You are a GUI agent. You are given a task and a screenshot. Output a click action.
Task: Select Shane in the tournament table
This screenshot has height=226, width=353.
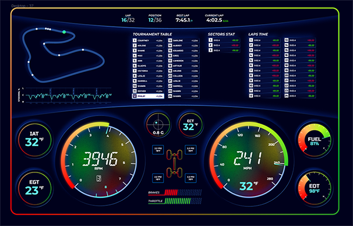[148, 51]
